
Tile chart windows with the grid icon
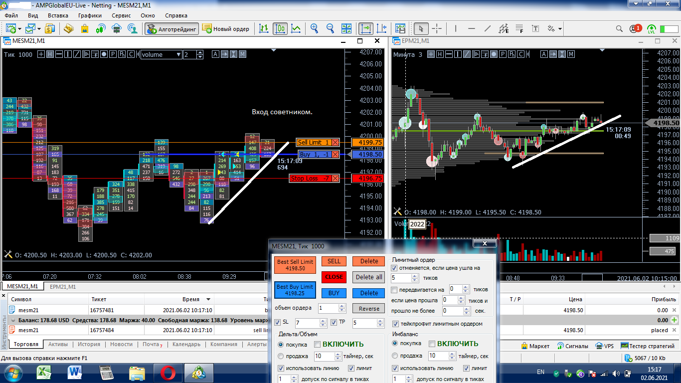[x=347, y=28]
